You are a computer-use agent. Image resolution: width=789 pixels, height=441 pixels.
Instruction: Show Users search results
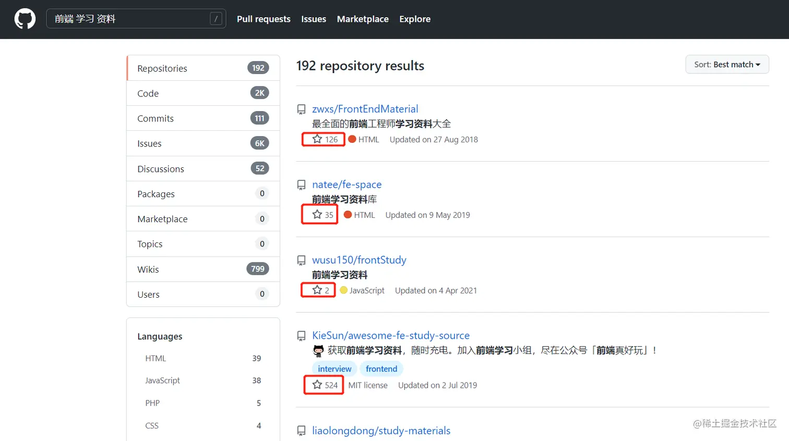204,295
